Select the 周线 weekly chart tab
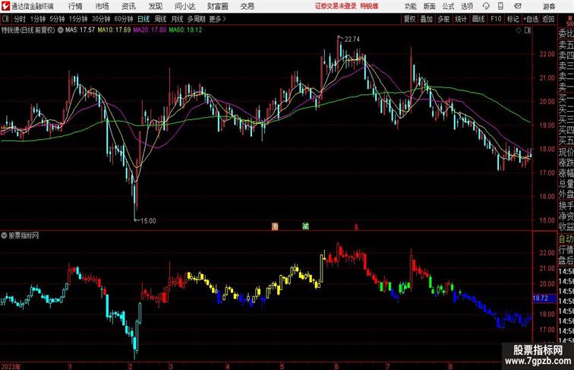 [160, 19]
